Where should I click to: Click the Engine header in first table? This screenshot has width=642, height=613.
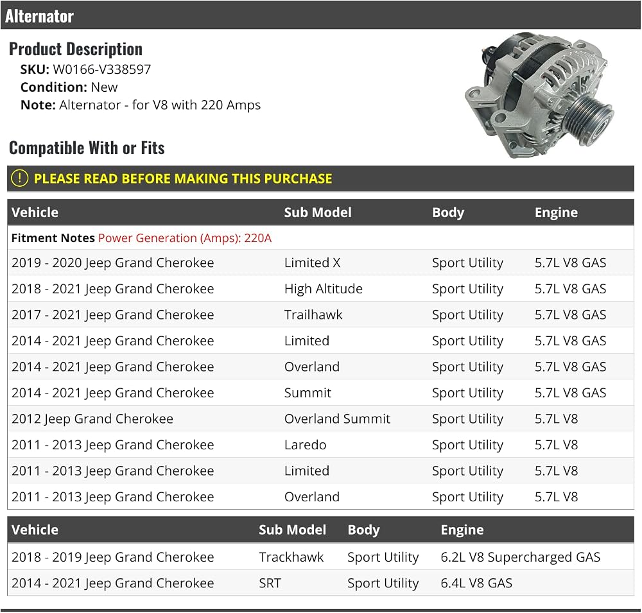(x=556, y=212)
